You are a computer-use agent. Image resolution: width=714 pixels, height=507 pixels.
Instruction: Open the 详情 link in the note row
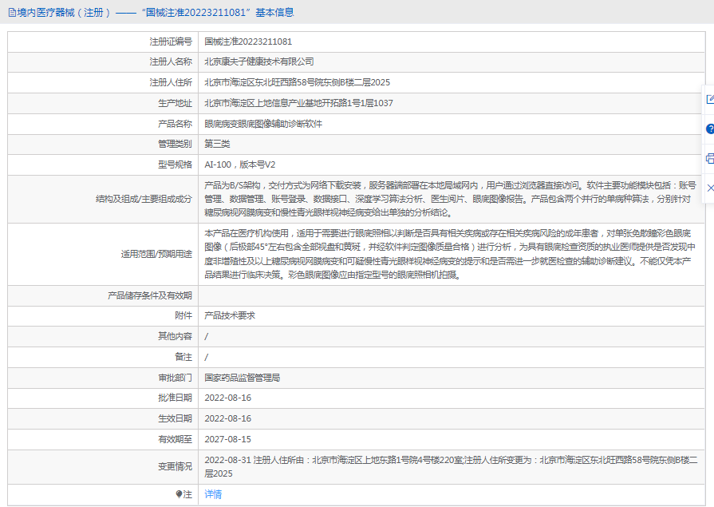click(213, 494)
